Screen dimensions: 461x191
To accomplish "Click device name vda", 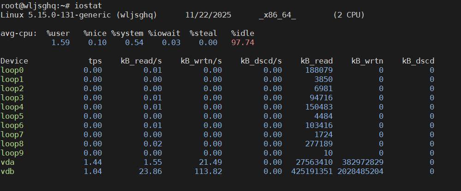I will 7,162.
